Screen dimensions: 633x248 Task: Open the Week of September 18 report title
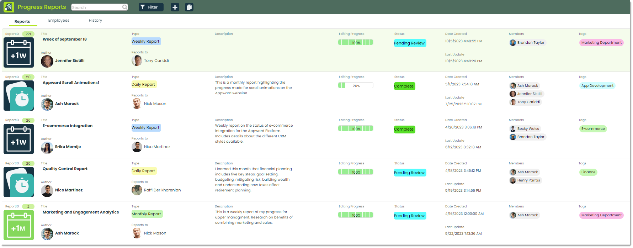coord(65,39)
